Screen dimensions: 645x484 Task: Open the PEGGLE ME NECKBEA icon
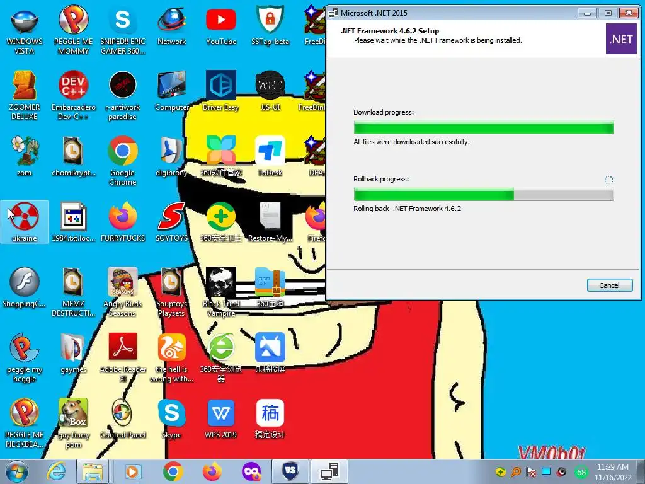pyautogui.click(x=25, y=423)
